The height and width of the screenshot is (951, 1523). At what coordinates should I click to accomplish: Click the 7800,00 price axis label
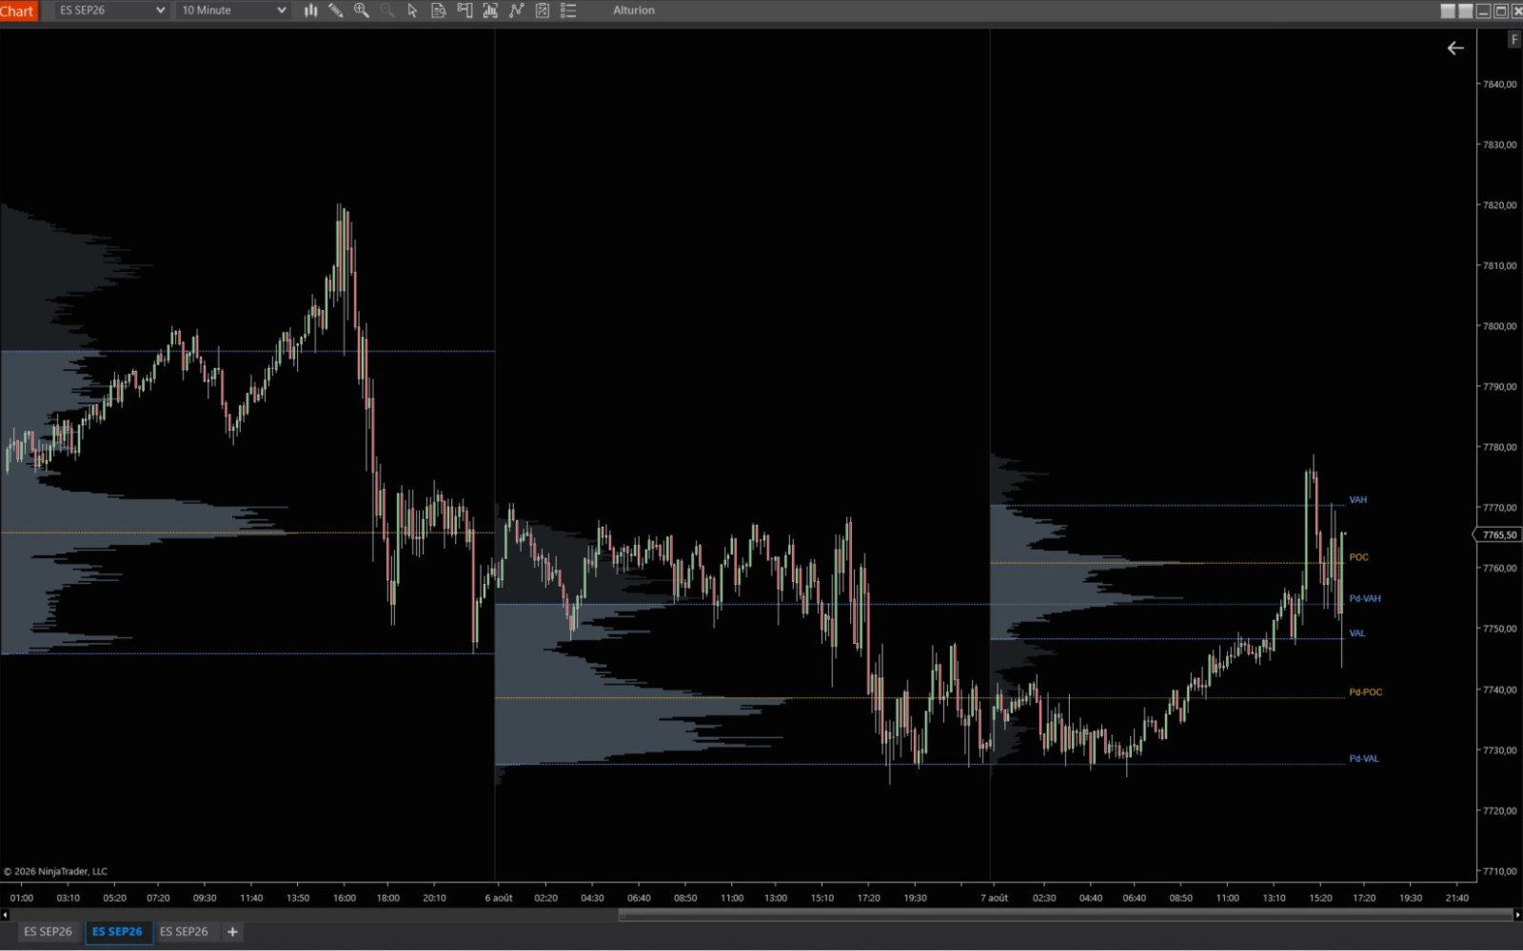[x=1499, y=326]
